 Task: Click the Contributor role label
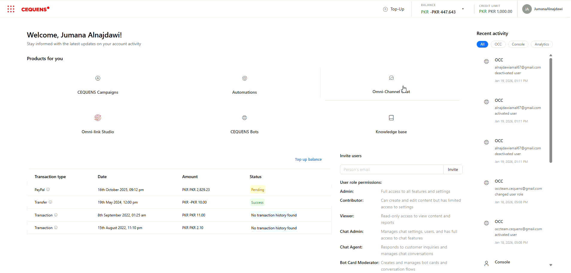(352, 200)
